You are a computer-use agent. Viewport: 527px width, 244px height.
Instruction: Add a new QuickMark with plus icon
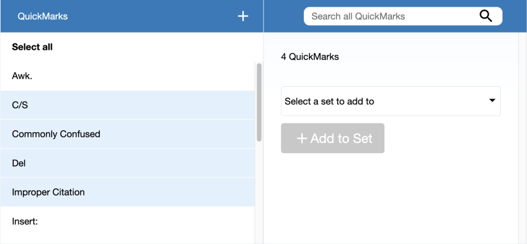point(242,16)
